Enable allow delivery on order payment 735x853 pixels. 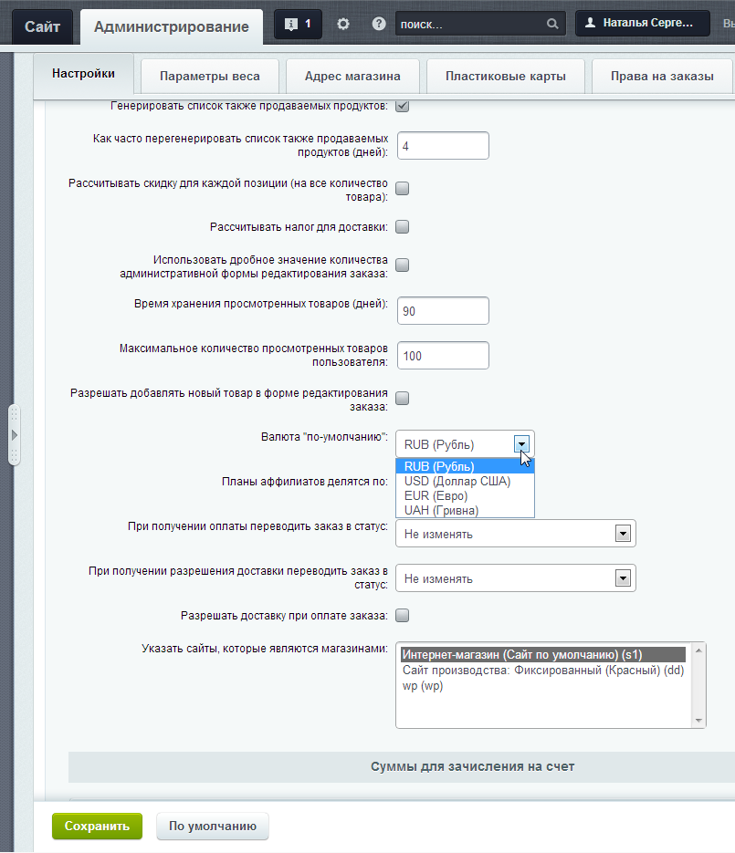[402, 616]
